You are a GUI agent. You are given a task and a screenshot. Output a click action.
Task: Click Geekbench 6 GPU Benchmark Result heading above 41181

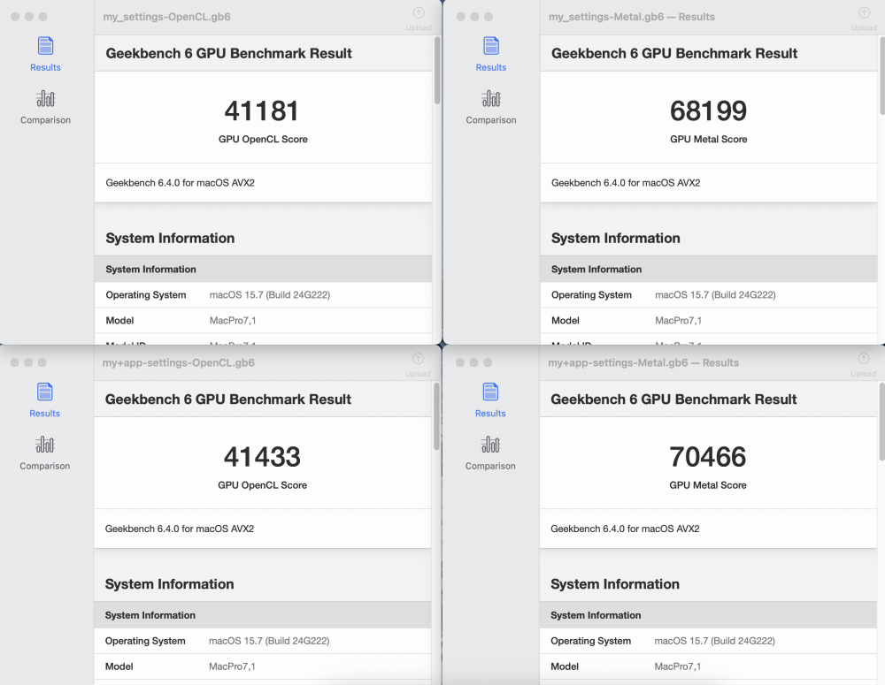click(228, 54)
